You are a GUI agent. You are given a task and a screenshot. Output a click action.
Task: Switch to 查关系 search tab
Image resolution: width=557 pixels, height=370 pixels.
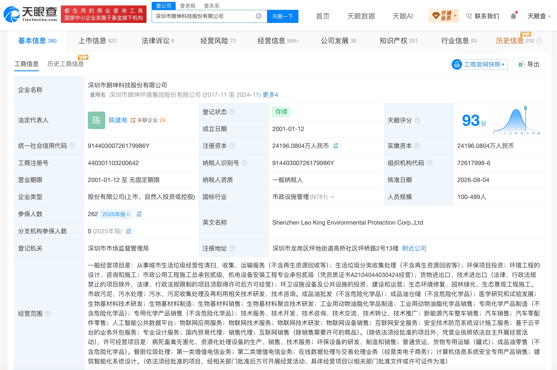pos(212,6)
